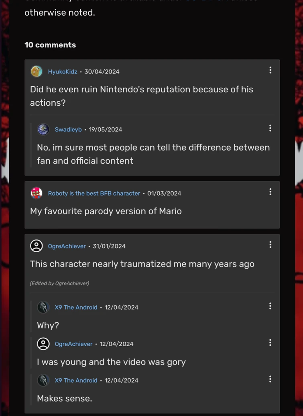Click HyukoKidz's profile avatar
Screen dimensions: 303x416
pyautogui.click(x=37, y=71)
